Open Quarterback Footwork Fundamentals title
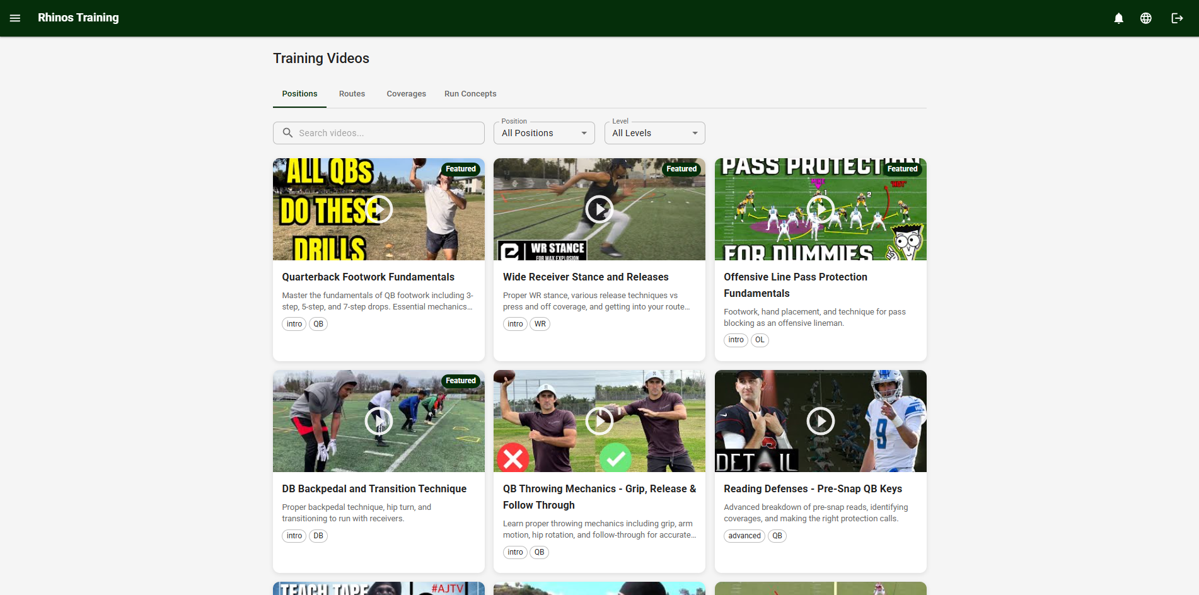The width and height of the screenshot is (1199, 595). (368, 277)
